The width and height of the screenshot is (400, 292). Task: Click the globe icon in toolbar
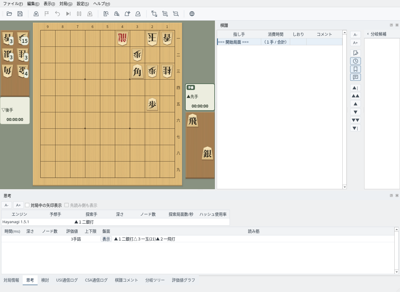pyautogui.click(x=192, y=14)
